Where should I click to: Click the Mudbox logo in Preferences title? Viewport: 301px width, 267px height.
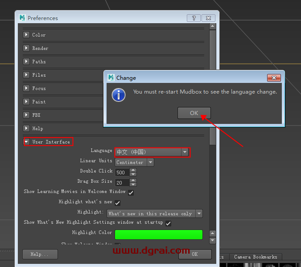click(22, 18)
